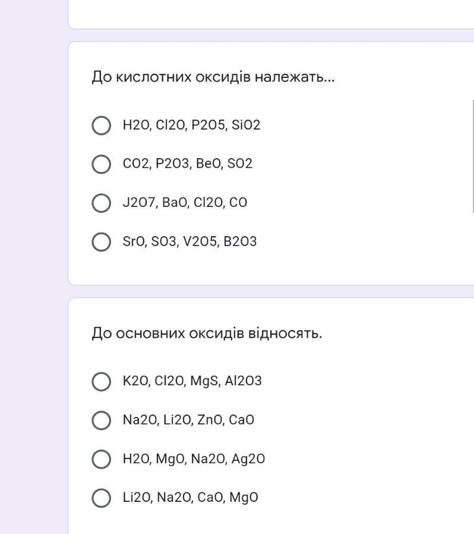Click the answer text 'J2O7, BaO, Cl2O, CO'

(x=185, y=203)
